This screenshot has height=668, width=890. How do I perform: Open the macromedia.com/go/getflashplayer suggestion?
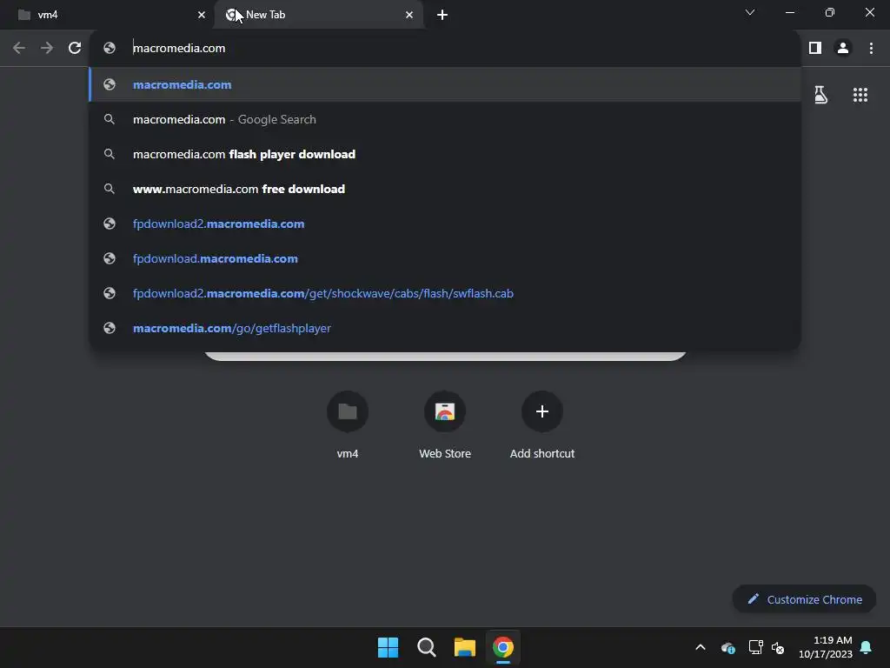(x=445, y=328)
